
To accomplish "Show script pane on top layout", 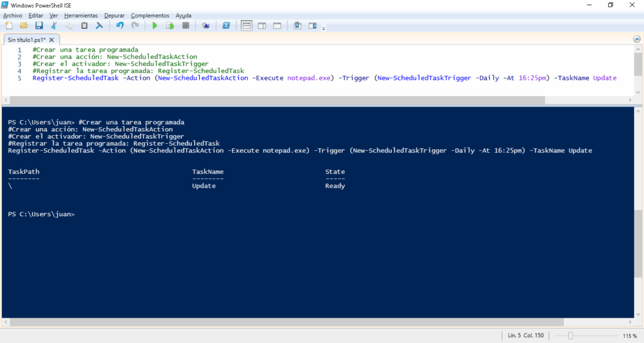I will pos(247,26).
